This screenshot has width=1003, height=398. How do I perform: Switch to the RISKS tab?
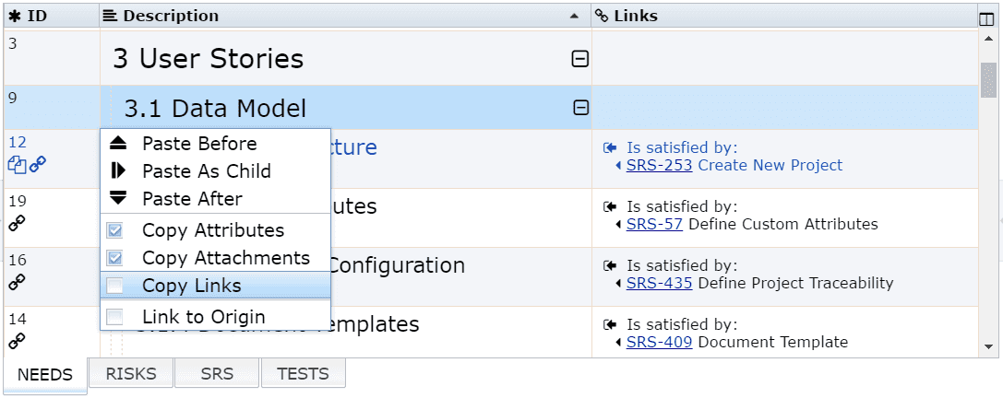pos(131,374)
